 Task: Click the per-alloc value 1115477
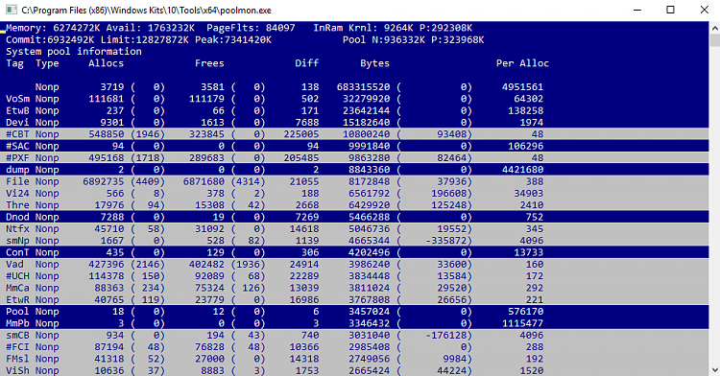pyautogui.click(x=522, y=323)
